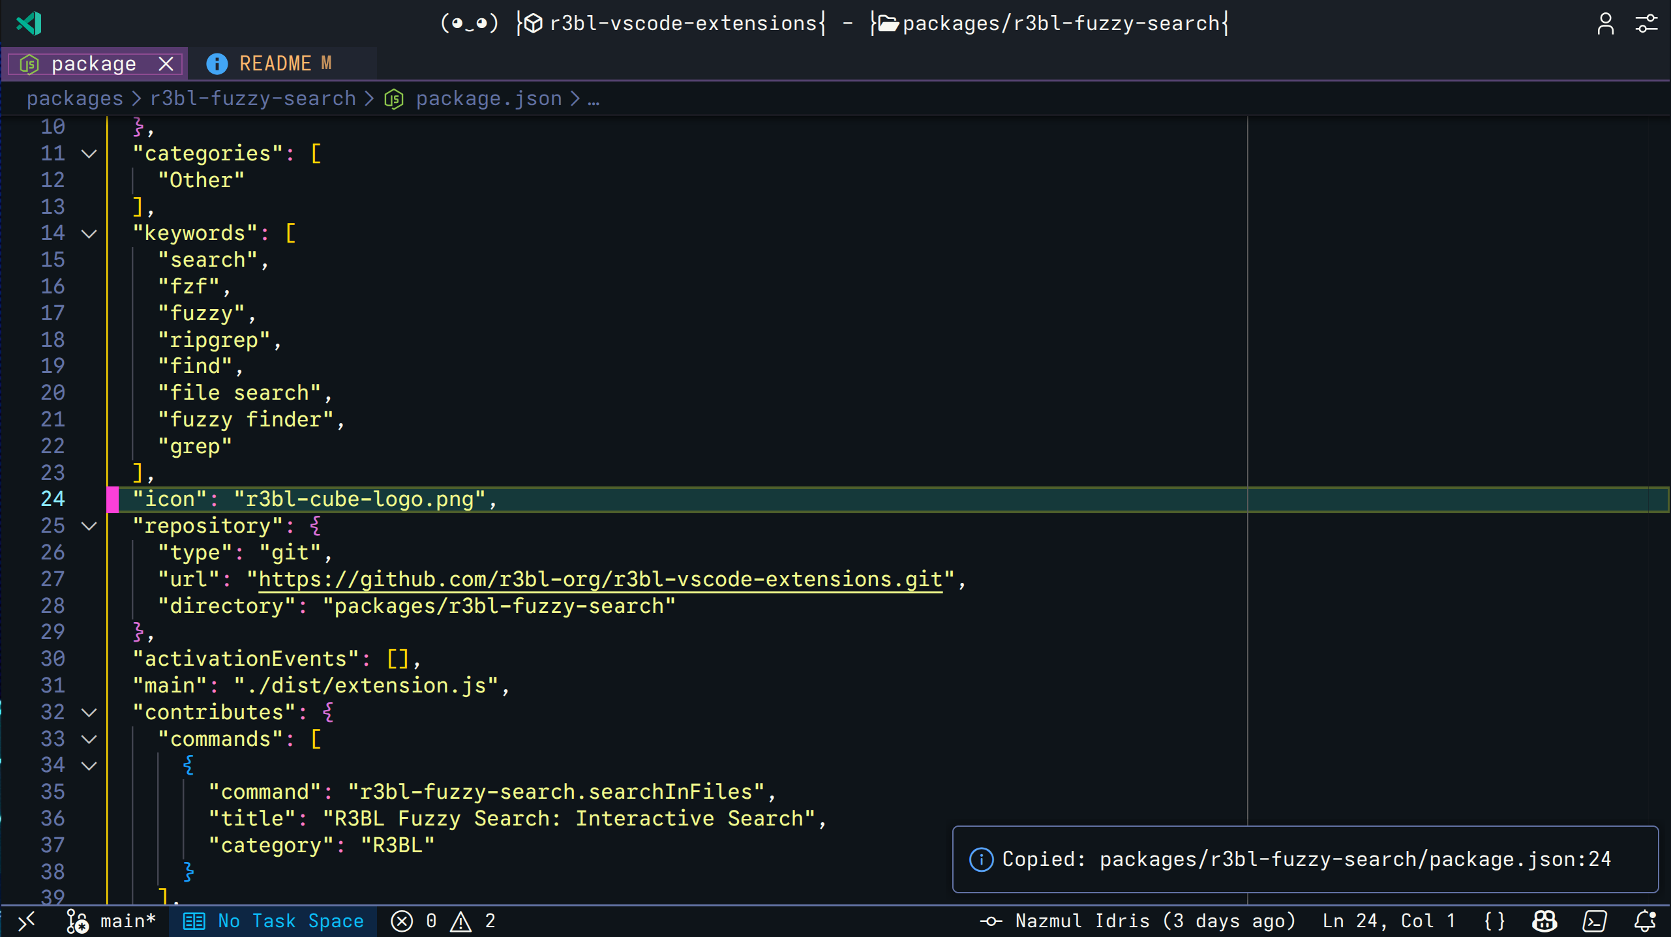Click r3bl-fuzzy-search breadcrumb segment
1671x937 pixels.
point(253,98)
